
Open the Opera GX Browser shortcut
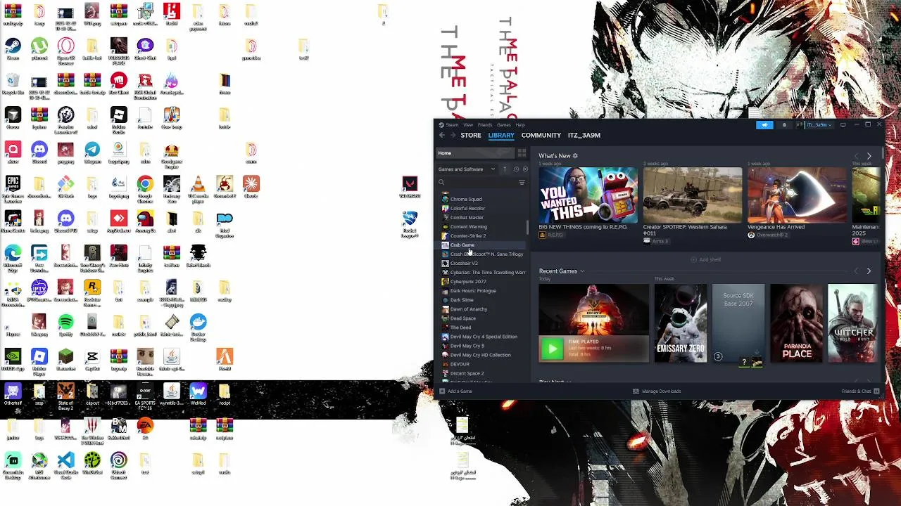coord(65,49)
